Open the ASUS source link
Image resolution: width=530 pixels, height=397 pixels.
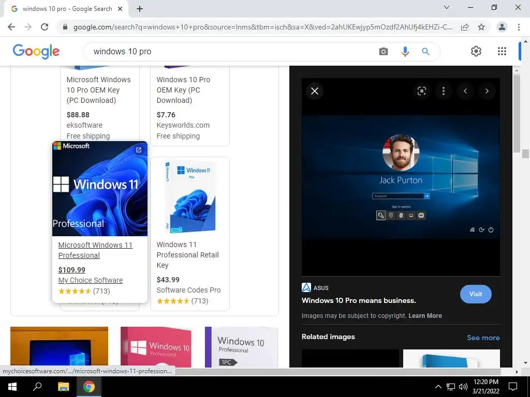315,287
